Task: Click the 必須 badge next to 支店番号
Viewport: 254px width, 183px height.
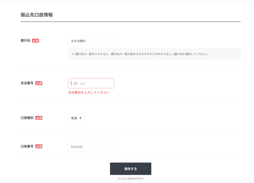Action: [x=39, y=83]
